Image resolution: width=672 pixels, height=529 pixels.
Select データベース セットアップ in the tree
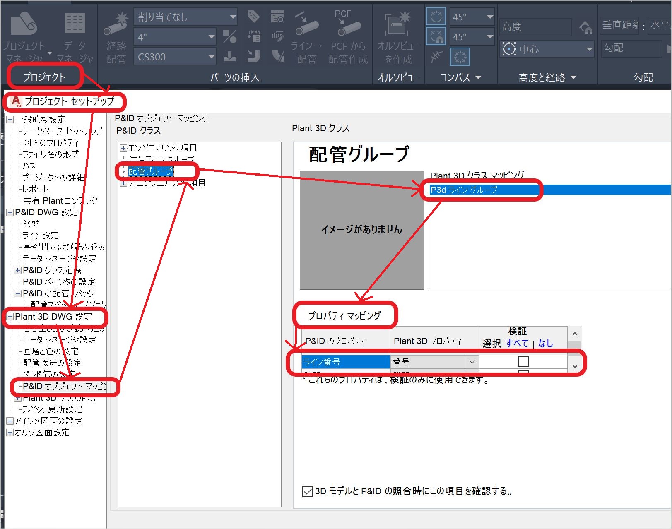pyautogui.click(x=62, y=131)
